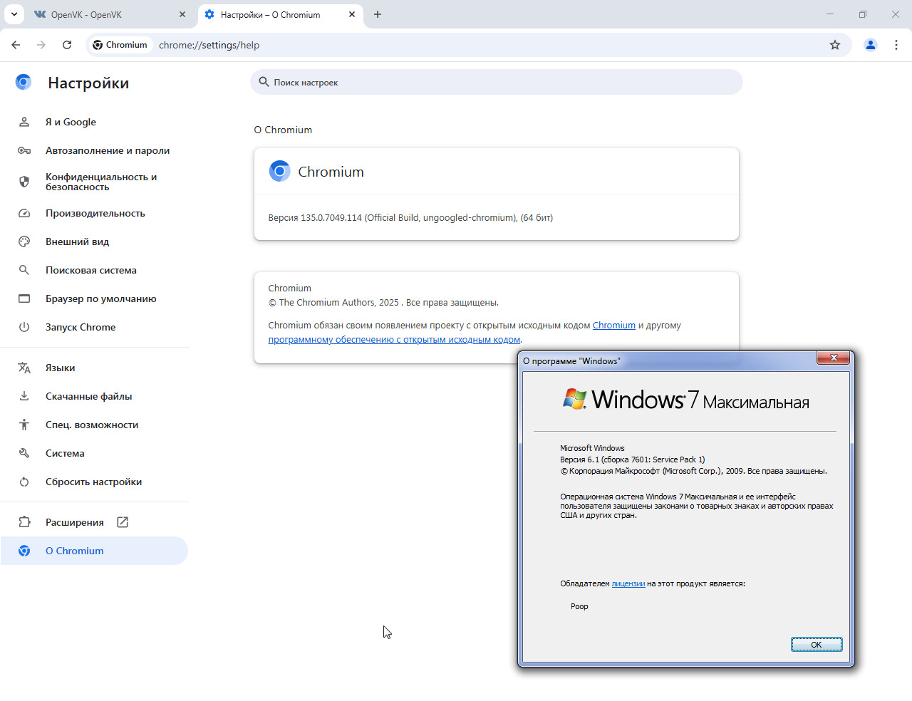Switch to the OpenVK tab

(x=107, y=14)
